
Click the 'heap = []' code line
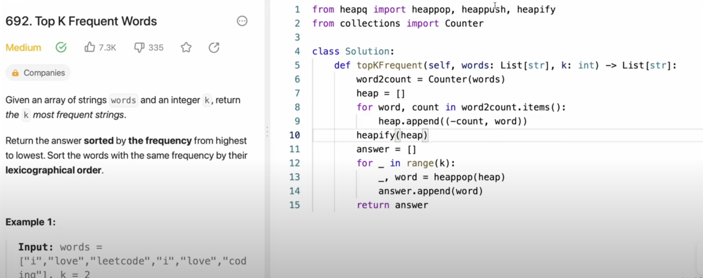coord(381,94)
